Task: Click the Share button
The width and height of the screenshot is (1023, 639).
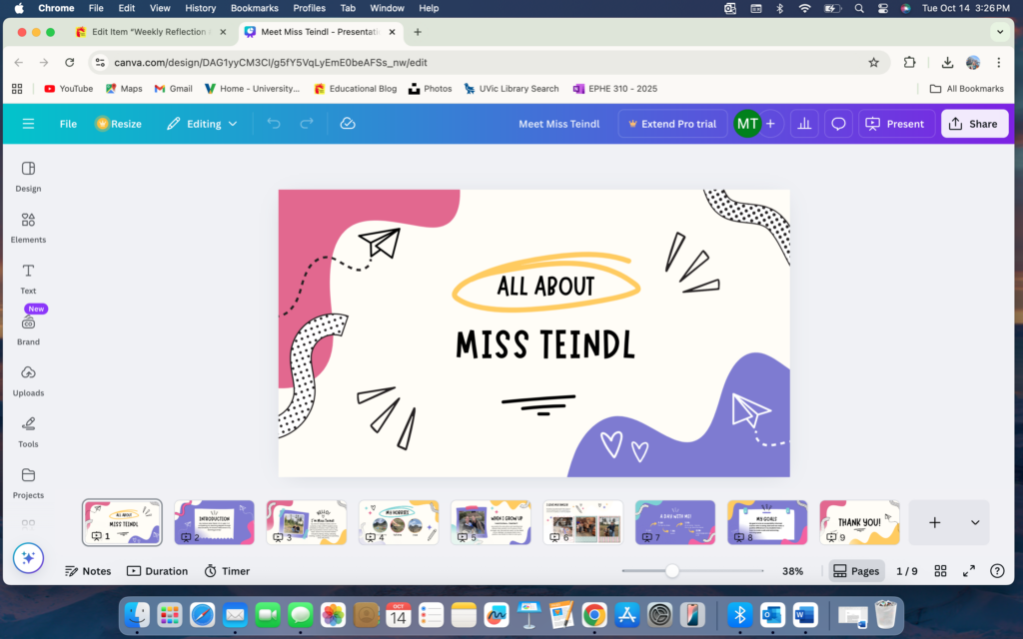Action: tap(973, 124)
